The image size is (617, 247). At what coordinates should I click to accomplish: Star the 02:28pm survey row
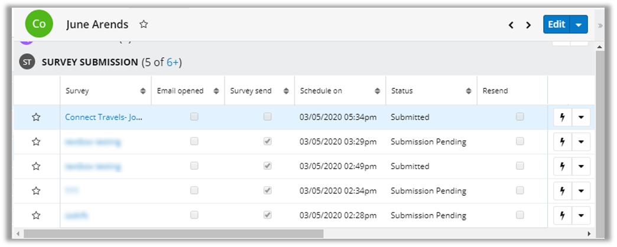36,216
